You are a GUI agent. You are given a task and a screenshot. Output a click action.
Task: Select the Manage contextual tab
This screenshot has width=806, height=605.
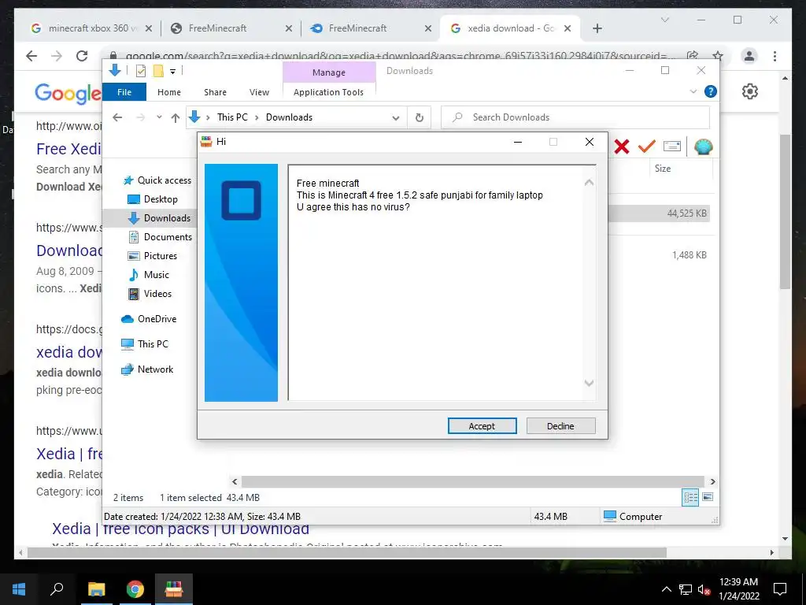pos(329,72)
